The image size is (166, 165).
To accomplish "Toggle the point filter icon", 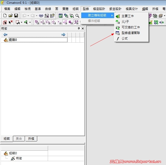I will (60, 22).
